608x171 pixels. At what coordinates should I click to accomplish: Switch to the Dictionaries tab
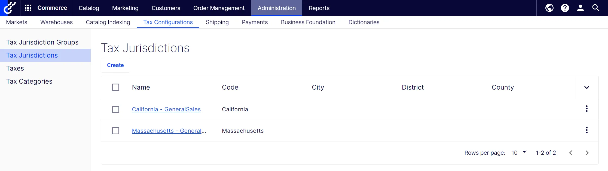coord(364,22)
